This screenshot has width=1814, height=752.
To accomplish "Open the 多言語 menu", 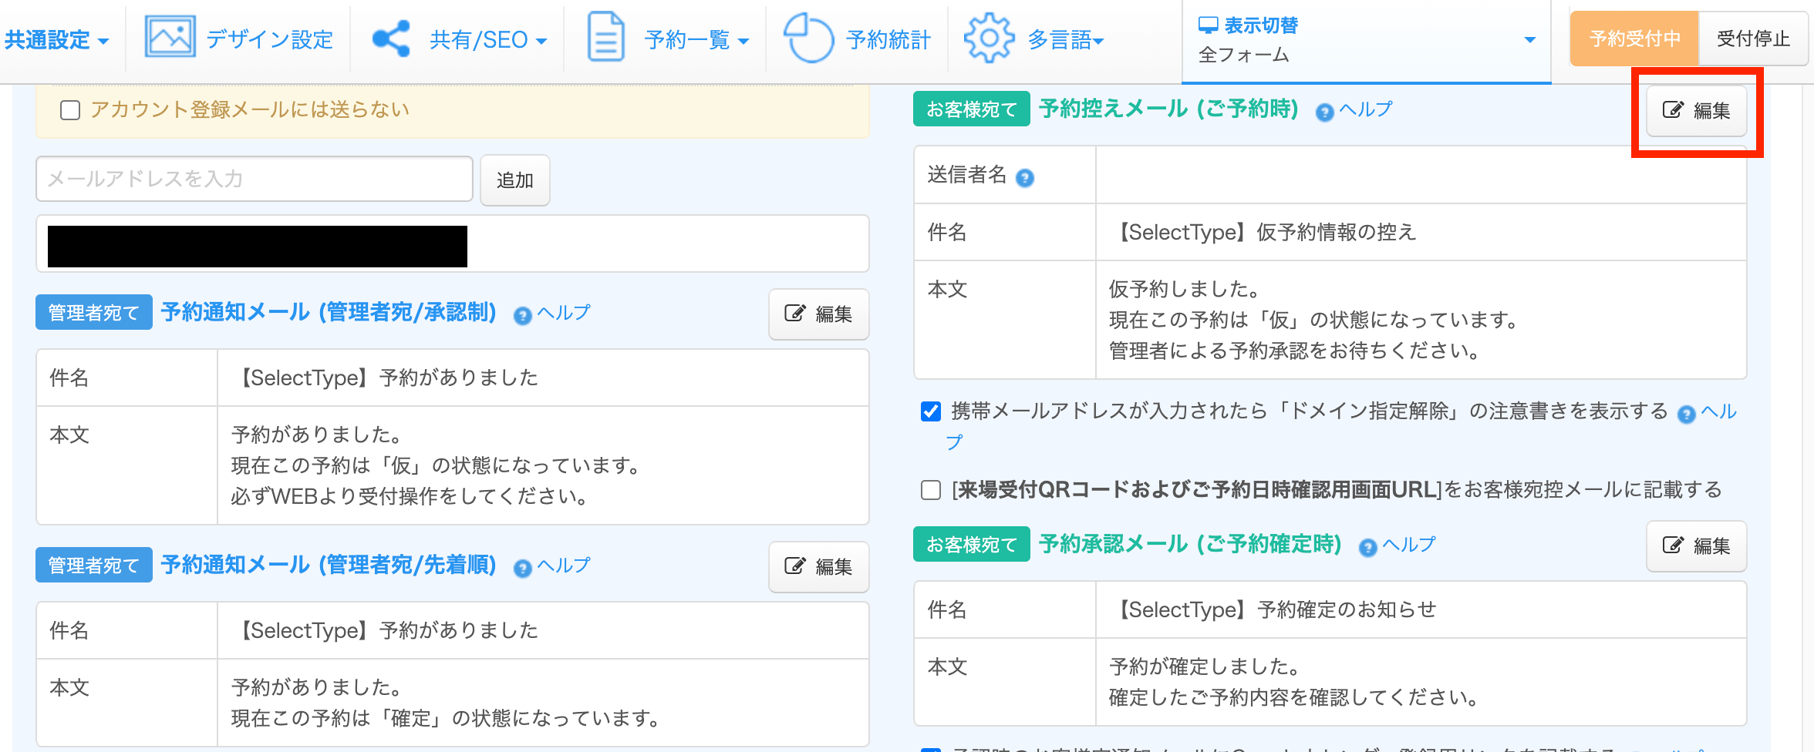I will click(x=1065, y=40).
